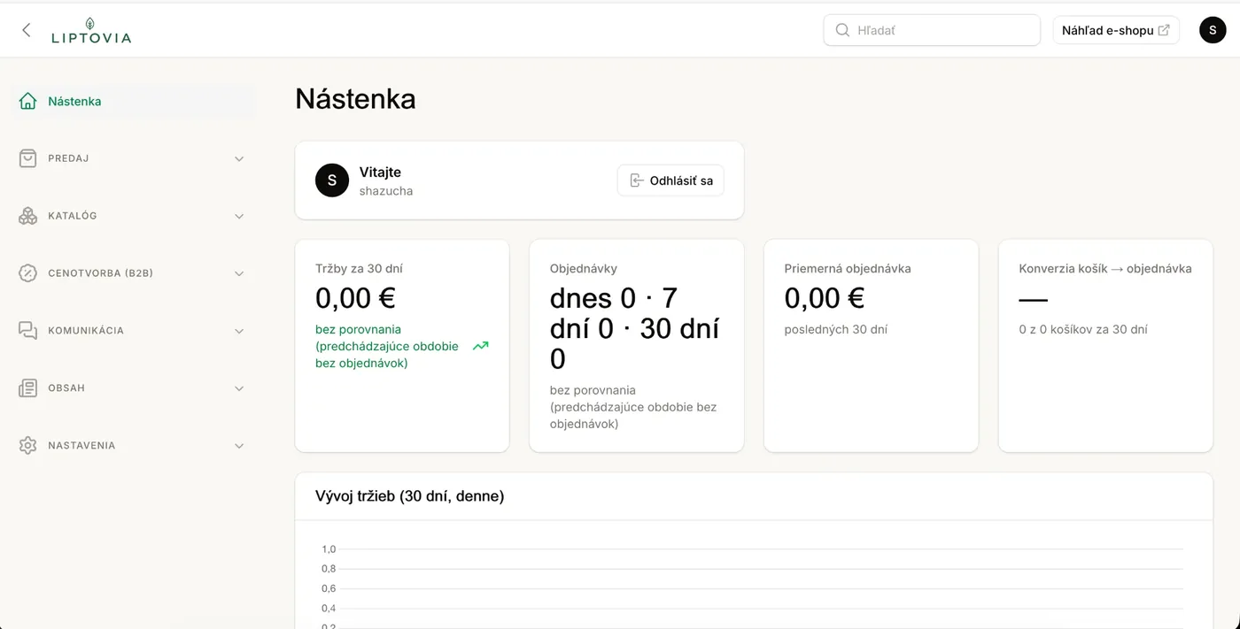
Task: Click the Nástenka page heading
Action: coord(355,98)
